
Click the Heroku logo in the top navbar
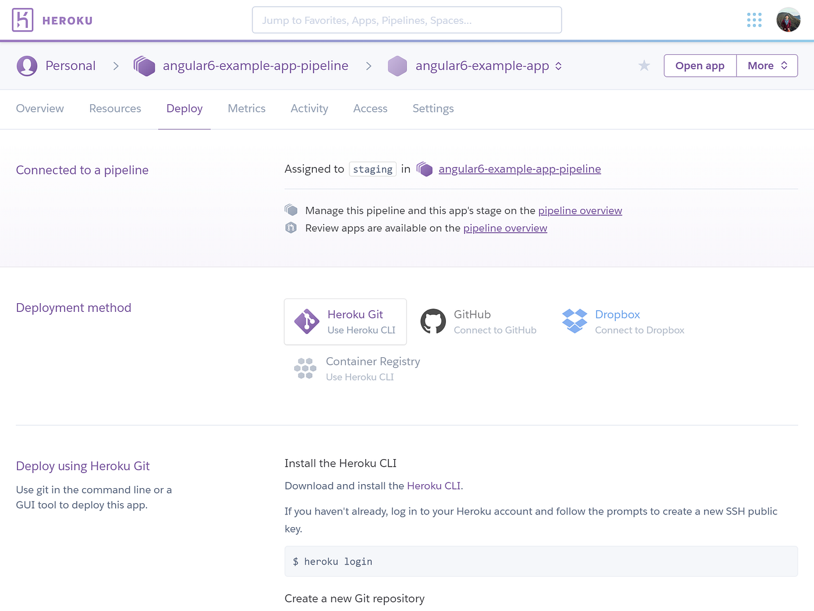click(x=51, y=20)
